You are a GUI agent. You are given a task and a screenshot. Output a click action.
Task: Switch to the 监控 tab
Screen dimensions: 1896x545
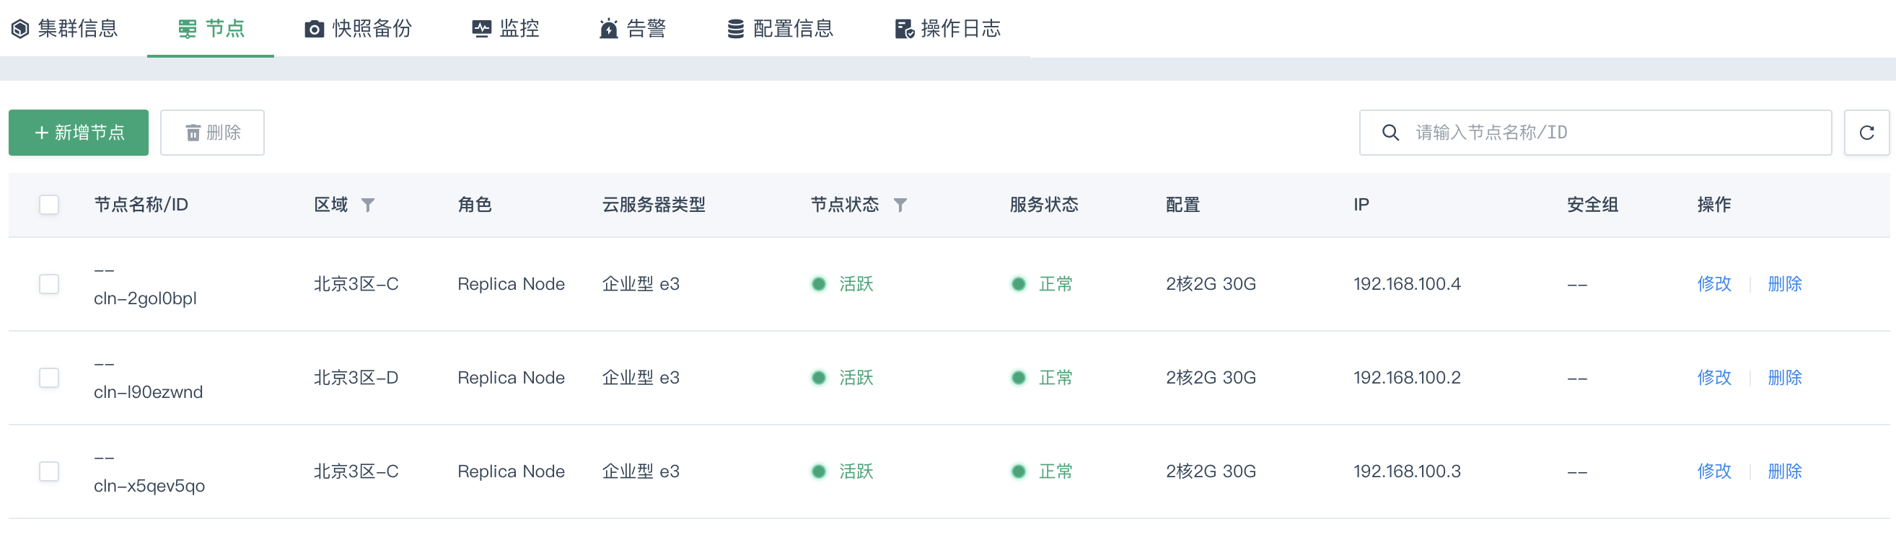tap(506, 29)
